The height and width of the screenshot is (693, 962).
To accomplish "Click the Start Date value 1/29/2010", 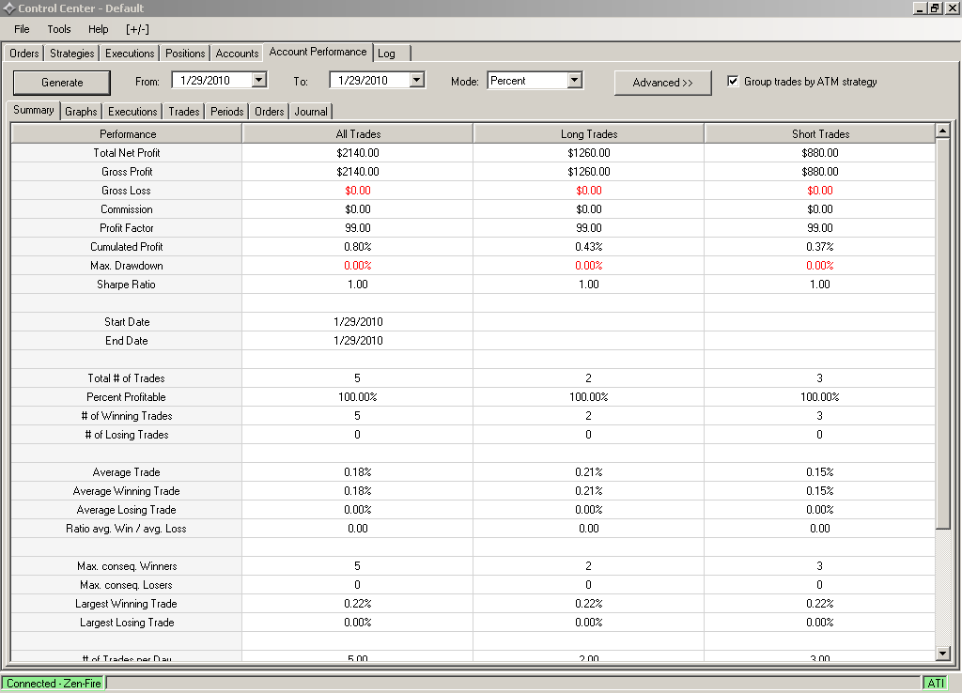I will pyautogui.click(x=358, y=322).
